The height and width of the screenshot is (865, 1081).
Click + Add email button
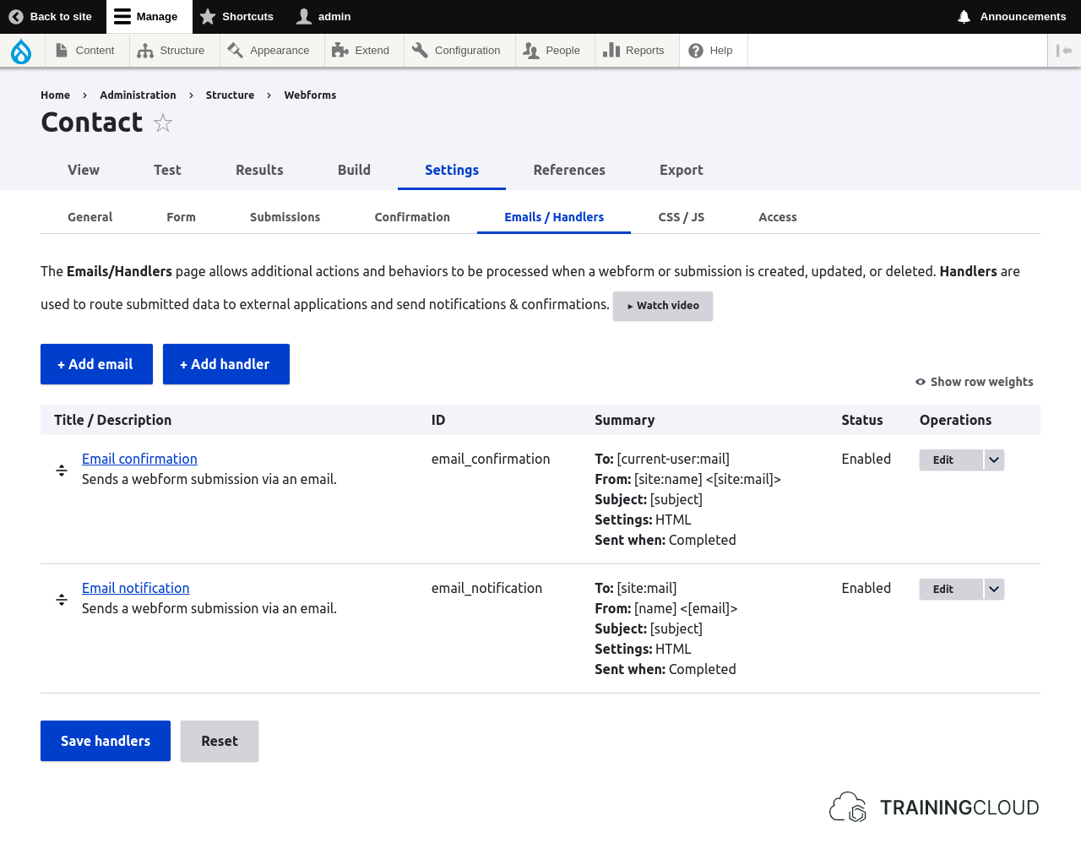pyautogui.click(x=96, y=364)
